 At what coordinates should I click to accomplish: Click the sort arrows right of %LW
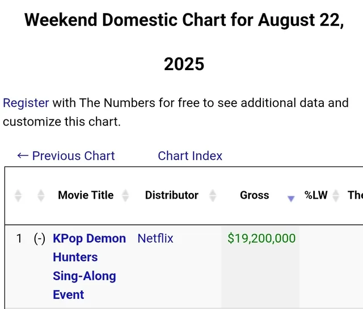(x=336, y=195)
